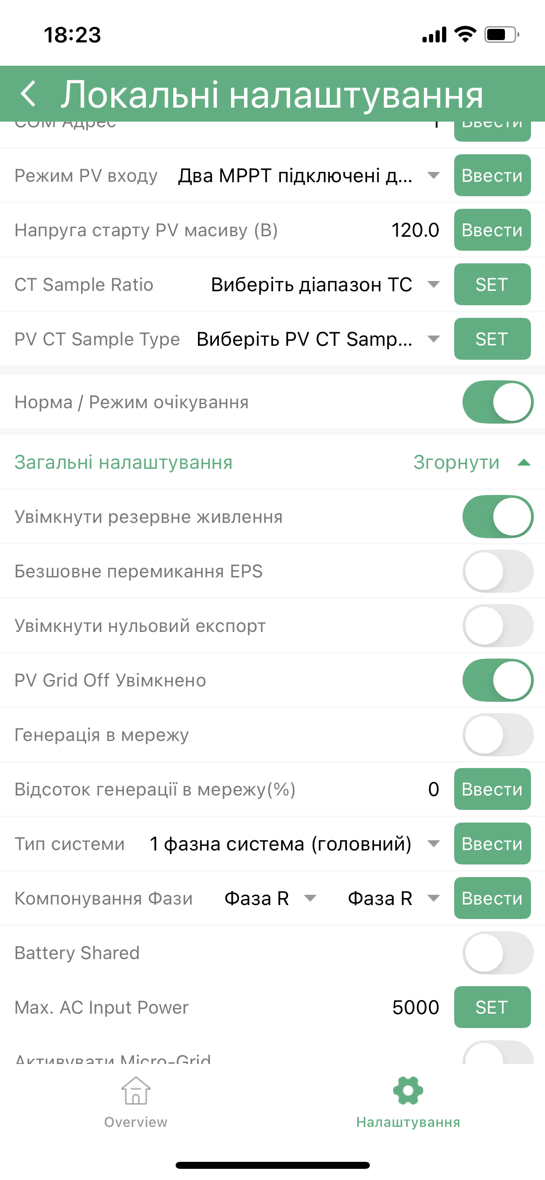Toggle Норма / Режим очікування switch
The image size is (545, 1180).
497,402
